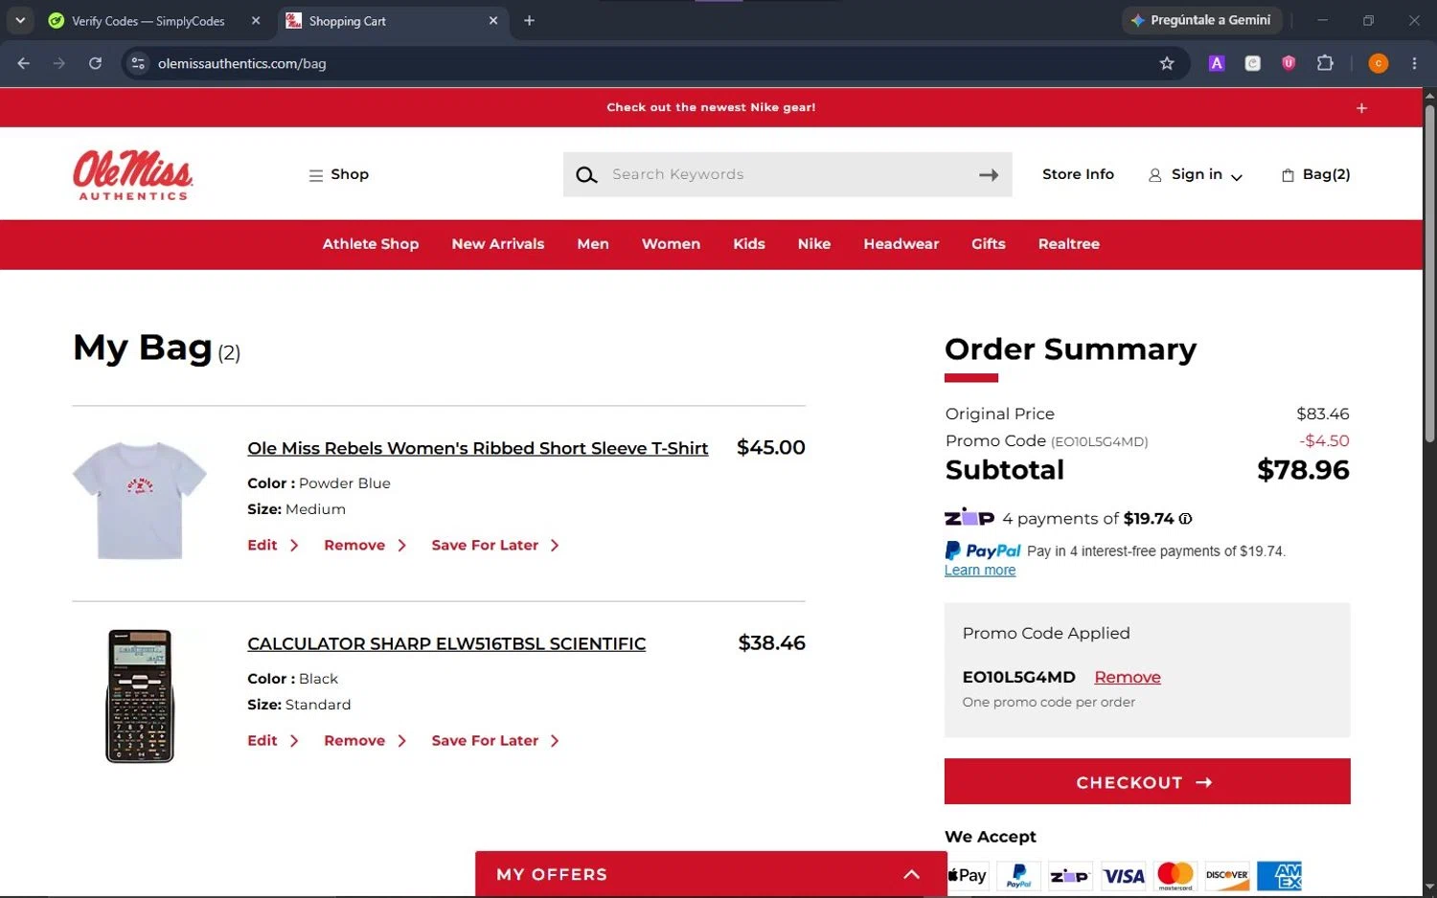Ask Gemini via the Pregúntale a Gemini button
Viewport: 1437px width, 898px height.
[x=1201, y=20]
